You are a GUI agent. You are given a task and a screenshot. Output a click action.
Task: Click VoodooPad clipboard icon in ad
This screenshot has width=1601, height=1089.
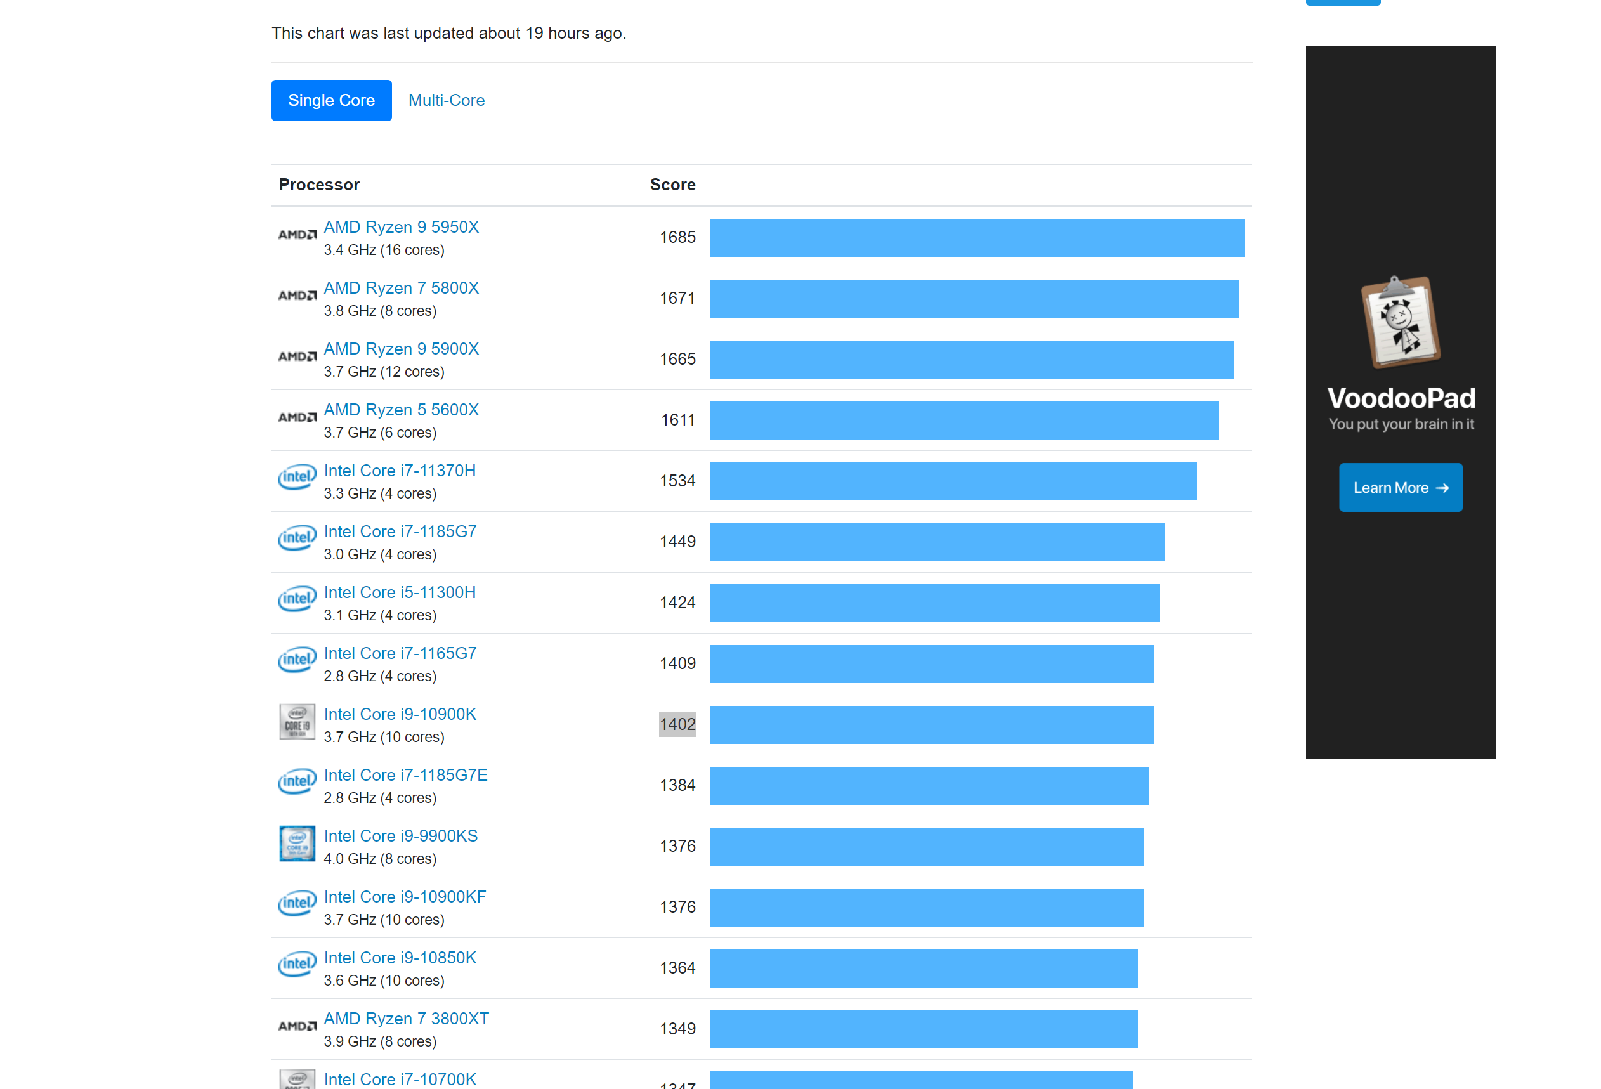click(1401, 322)
